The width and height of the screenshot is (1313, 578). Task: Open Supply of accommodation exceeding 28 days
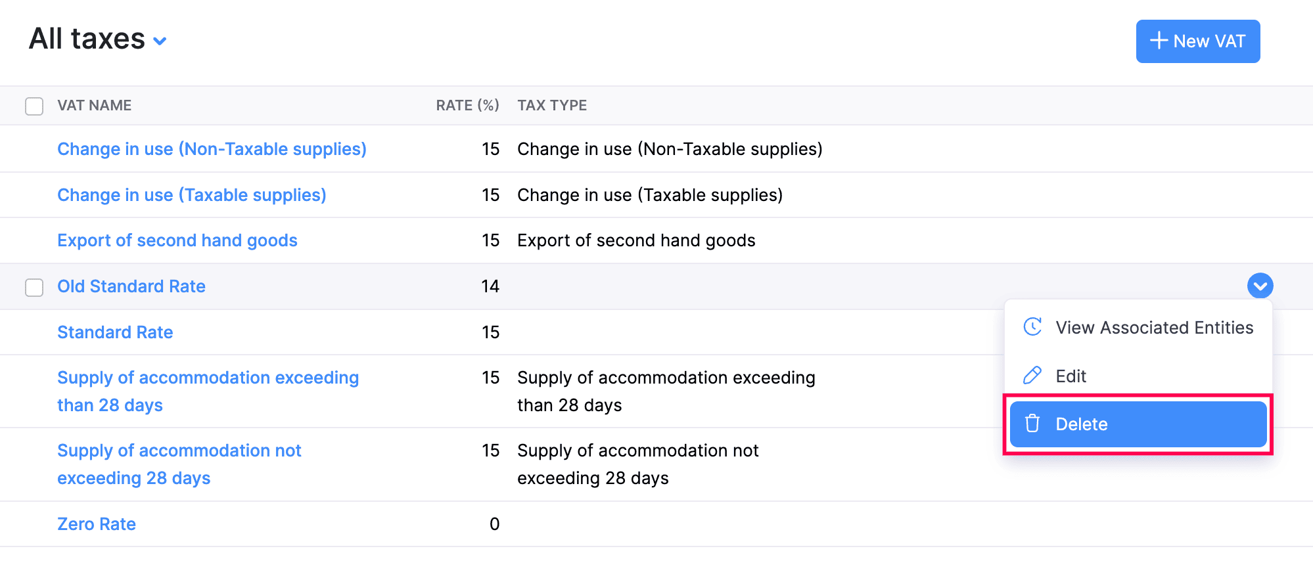pos(208,378)
